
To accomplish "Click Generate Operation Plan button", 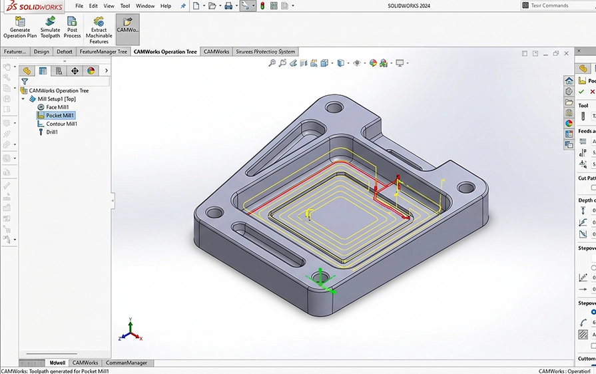I will click(x=20, y=27).
